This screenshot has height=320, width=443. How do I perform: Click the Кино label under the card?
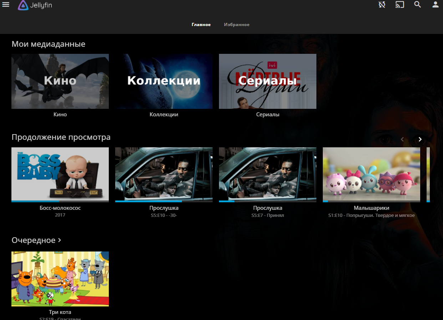pyautogui.click(x=60, y=115)
